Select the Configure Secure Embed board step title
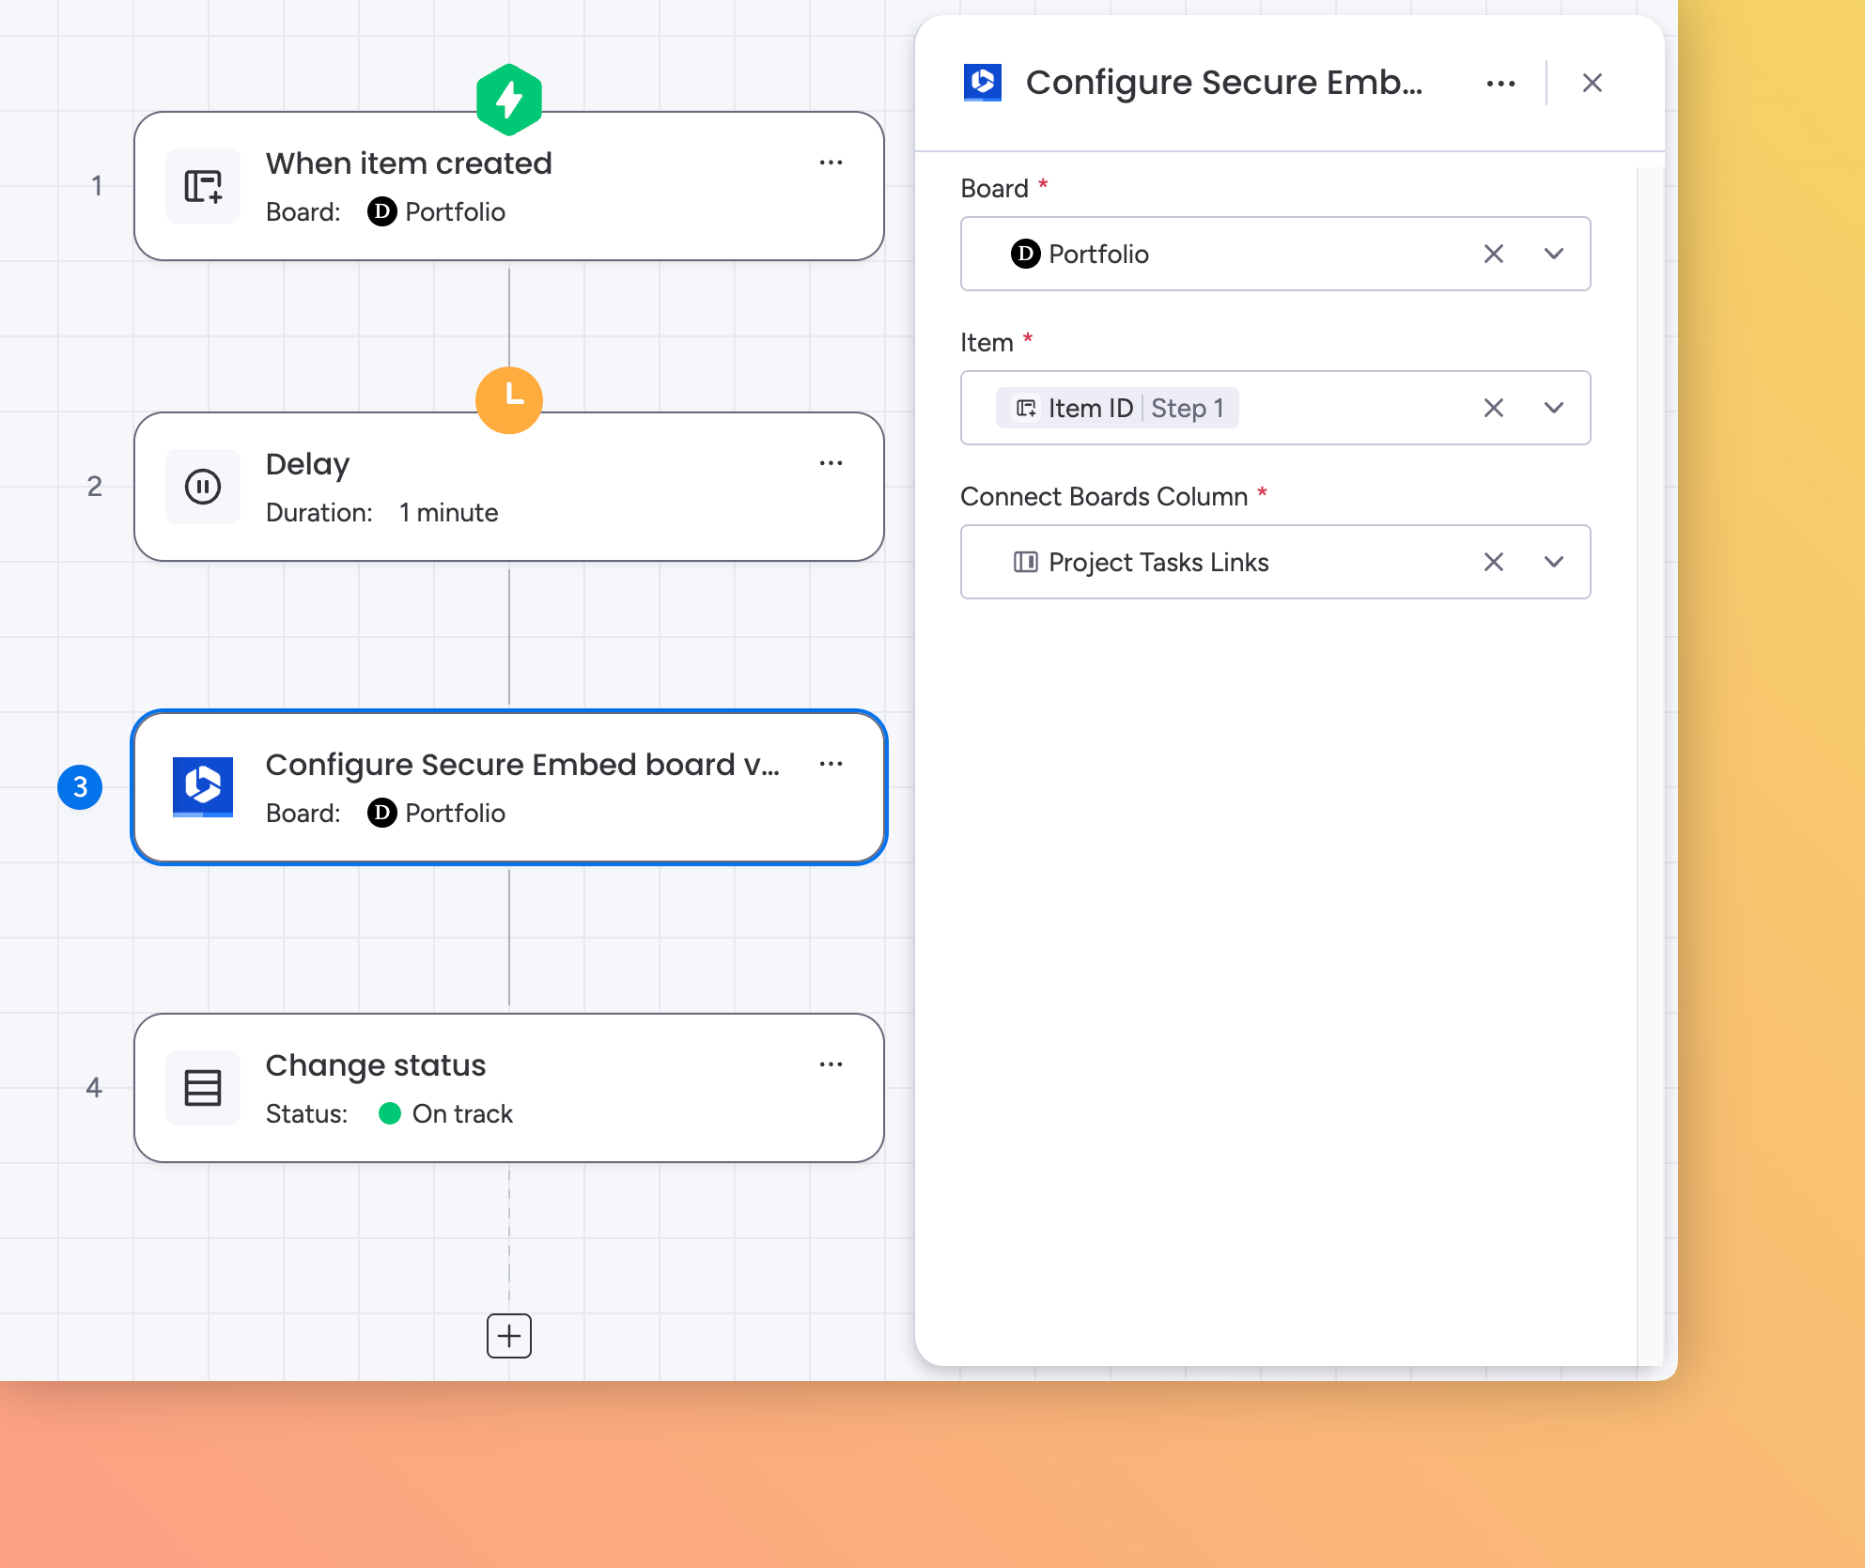The image size is (1865, 1568). pyautogui.click(x=522, y=765)
